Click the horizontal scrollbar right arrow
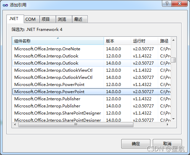The width and height of the screenshot is (190, 155). tap(167, 125)
